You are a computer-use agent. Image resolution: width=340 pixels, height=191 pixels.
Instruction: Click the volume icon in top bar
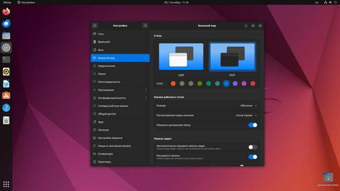(330, 2)
